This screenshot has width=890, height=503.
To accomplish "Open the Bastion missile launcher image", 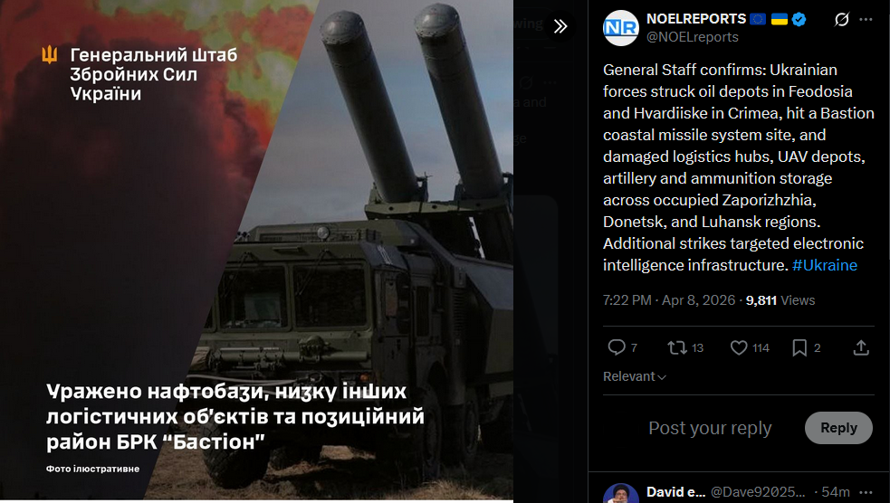I will pyautogui.click(x=256, y=250).
